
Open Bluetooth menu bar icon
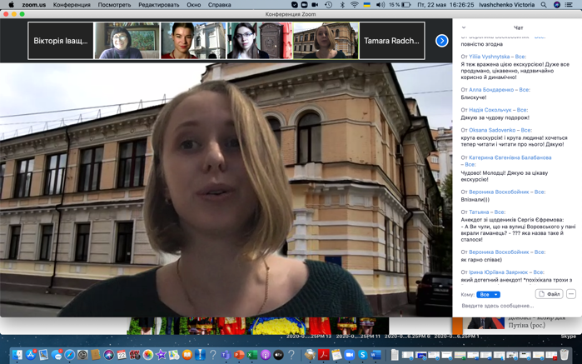pyautogui.click(x=342, y=5)
